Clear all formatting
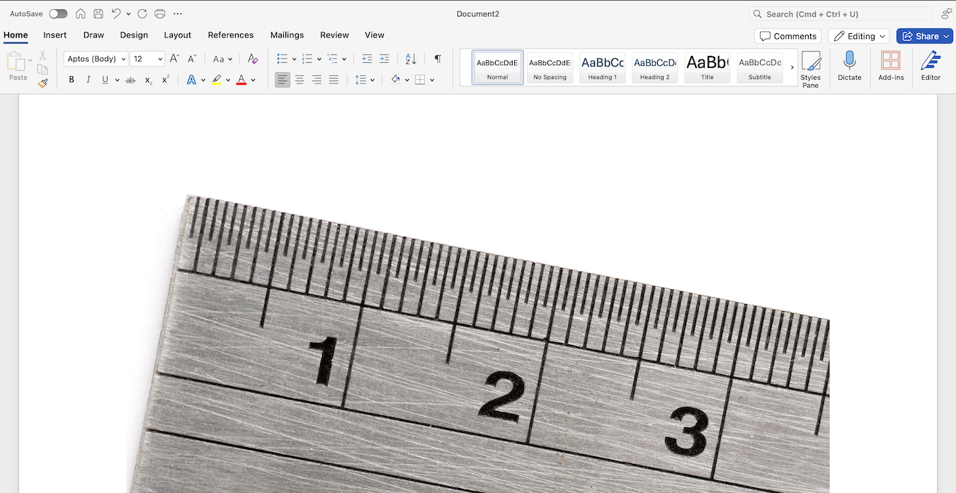Screen dimensions: 956x493 coord(253,59)
